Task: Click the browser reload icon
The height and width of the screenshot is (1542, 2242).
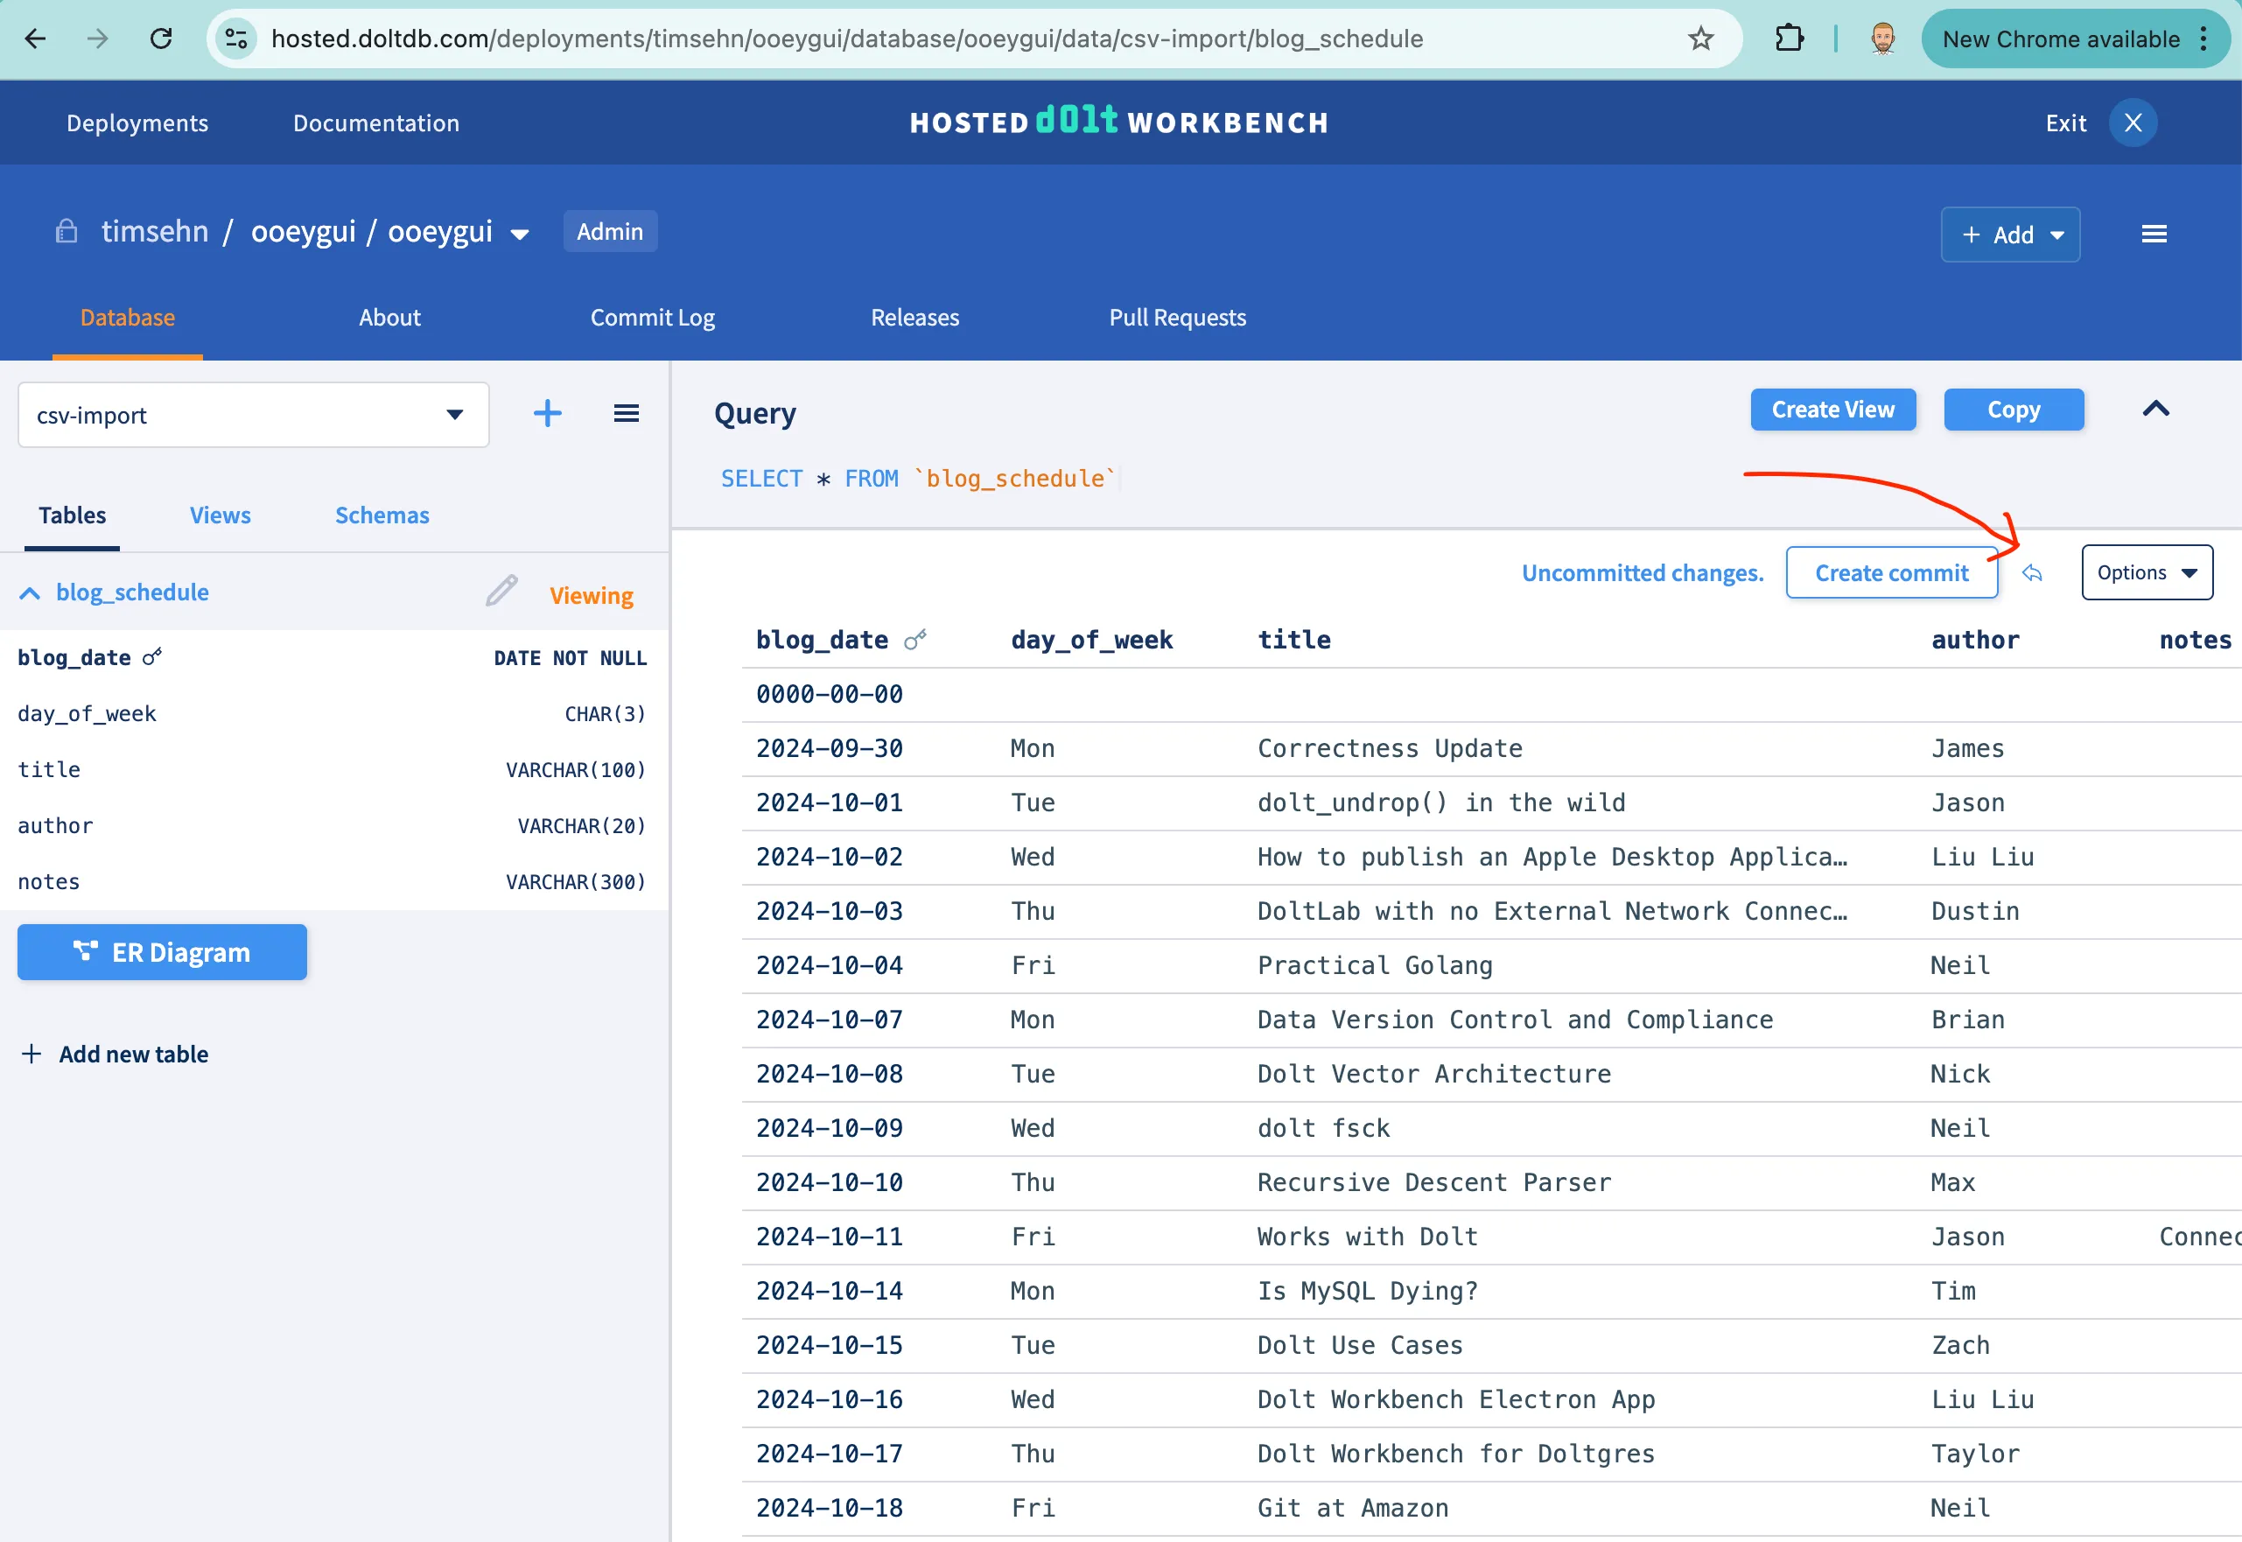Action: click(161, 39)
